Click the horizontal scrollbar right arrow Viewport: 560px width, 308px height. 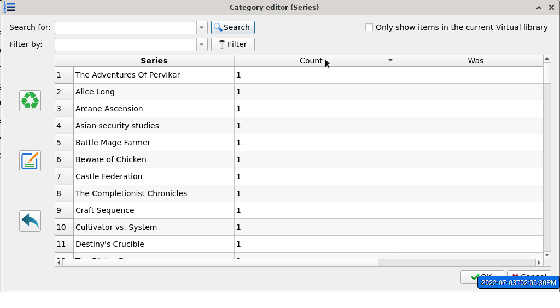click(539, 263)
